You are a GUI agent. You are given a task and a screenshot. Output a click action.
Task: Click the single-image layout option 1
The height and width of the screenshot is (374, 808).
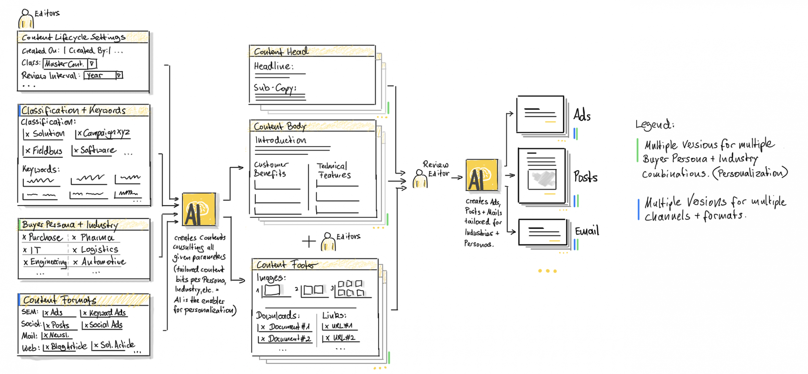click(x=272, y=290)
